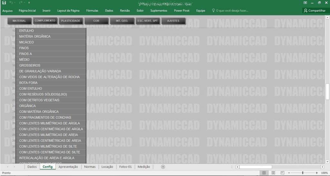Screen dimensions: 330x176
Task: Click the MATERIAL button
Action: pyautogui.click(x=19, y=21)
